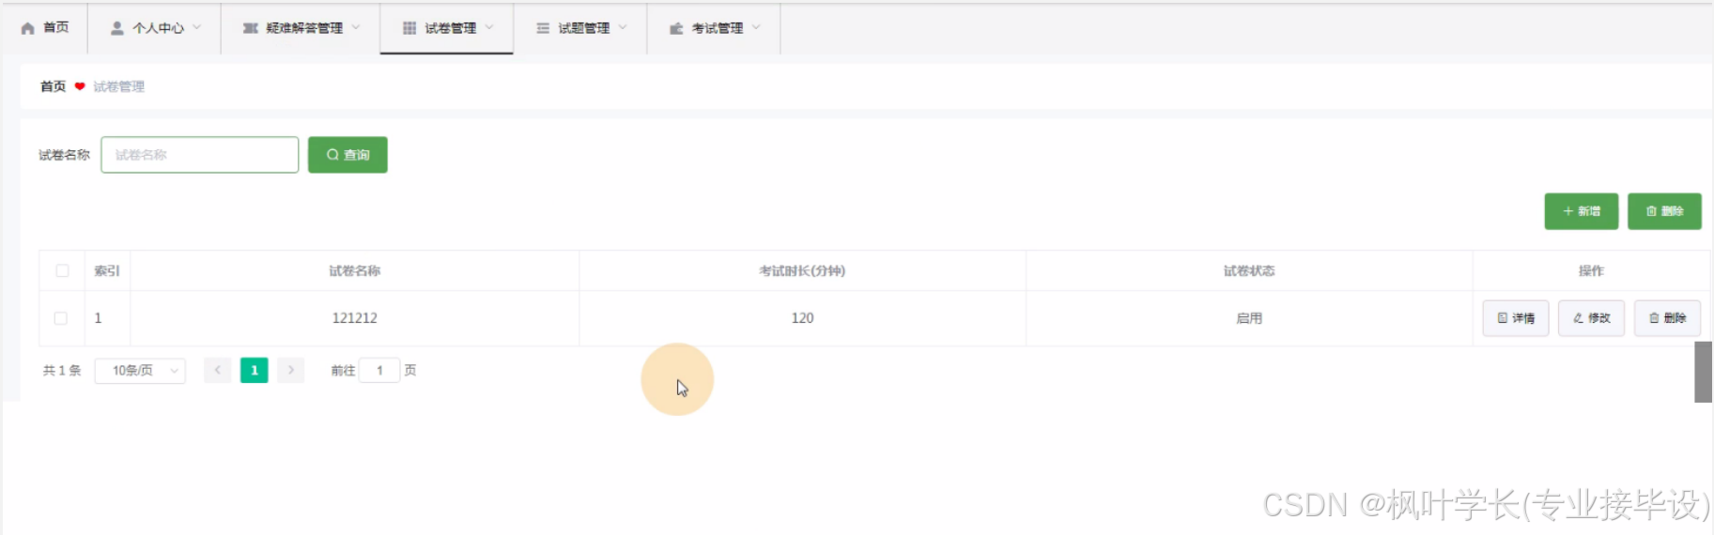This screenshot has height=535, width=1714.
Task: Click the plus icon in the 新增 button
Action: 1567,211
